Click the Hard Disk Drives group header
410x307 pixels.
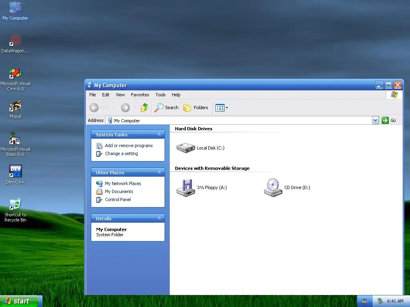[193, 129]
